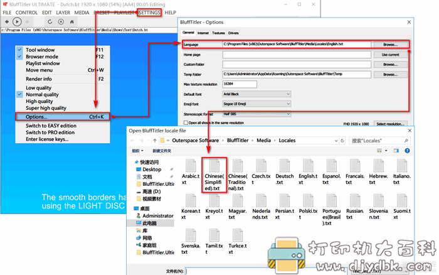Select the Magyar.txt locale file

pyautogui.click(x=238, y=207)
